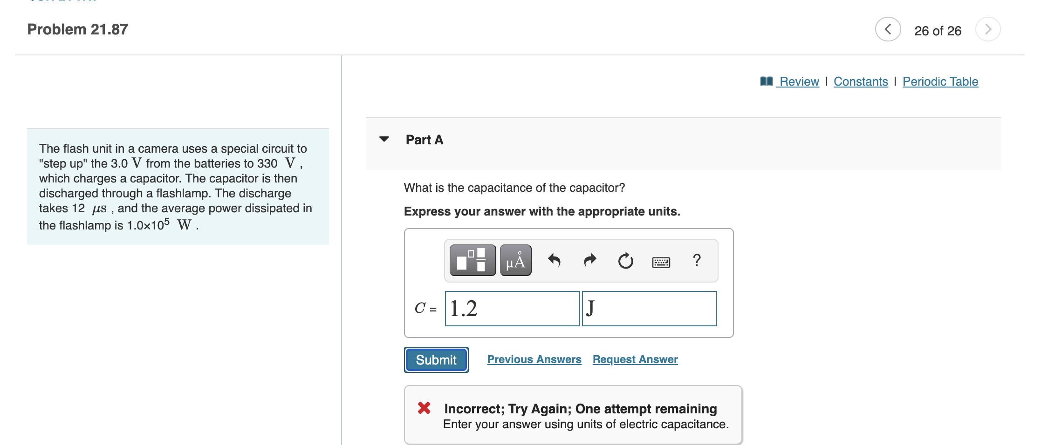Open the symbols µÅ units palette
The image size is (1048, 445).
(516, 260)
